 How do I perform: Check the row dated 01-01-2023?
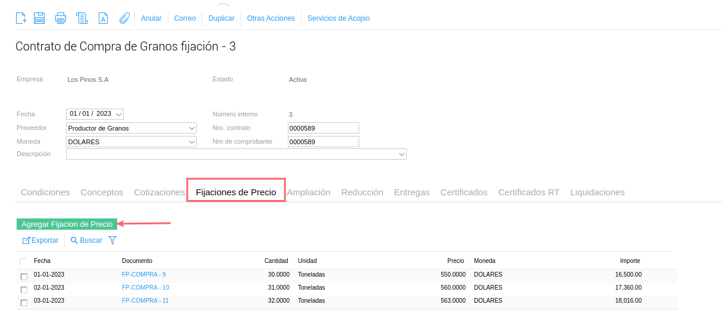24,277
